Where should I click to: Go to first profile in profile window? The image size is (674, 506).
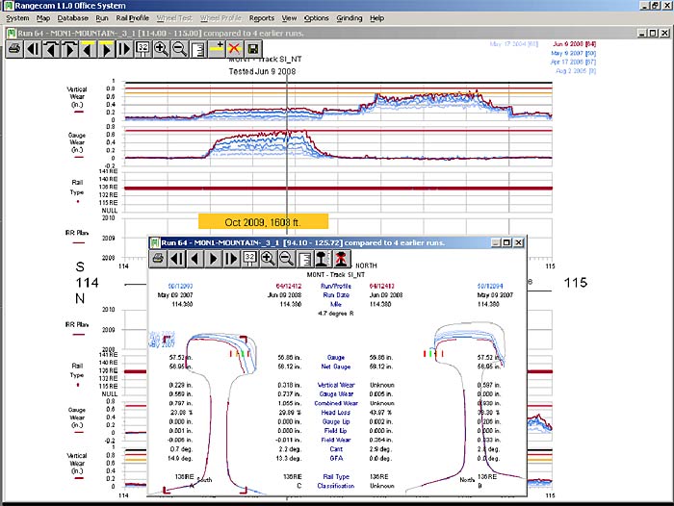(x=176, y=259)
